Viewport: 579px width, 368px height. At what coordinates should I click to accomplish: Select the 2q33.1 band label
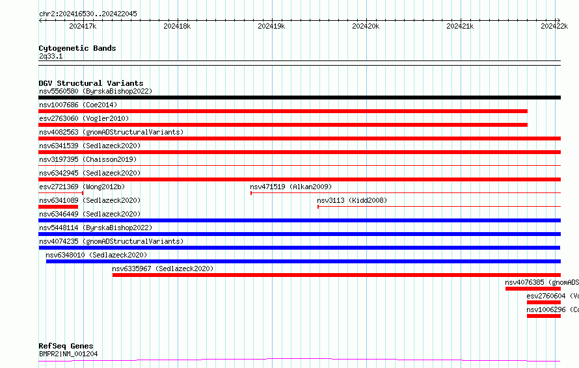click(51, 56)
